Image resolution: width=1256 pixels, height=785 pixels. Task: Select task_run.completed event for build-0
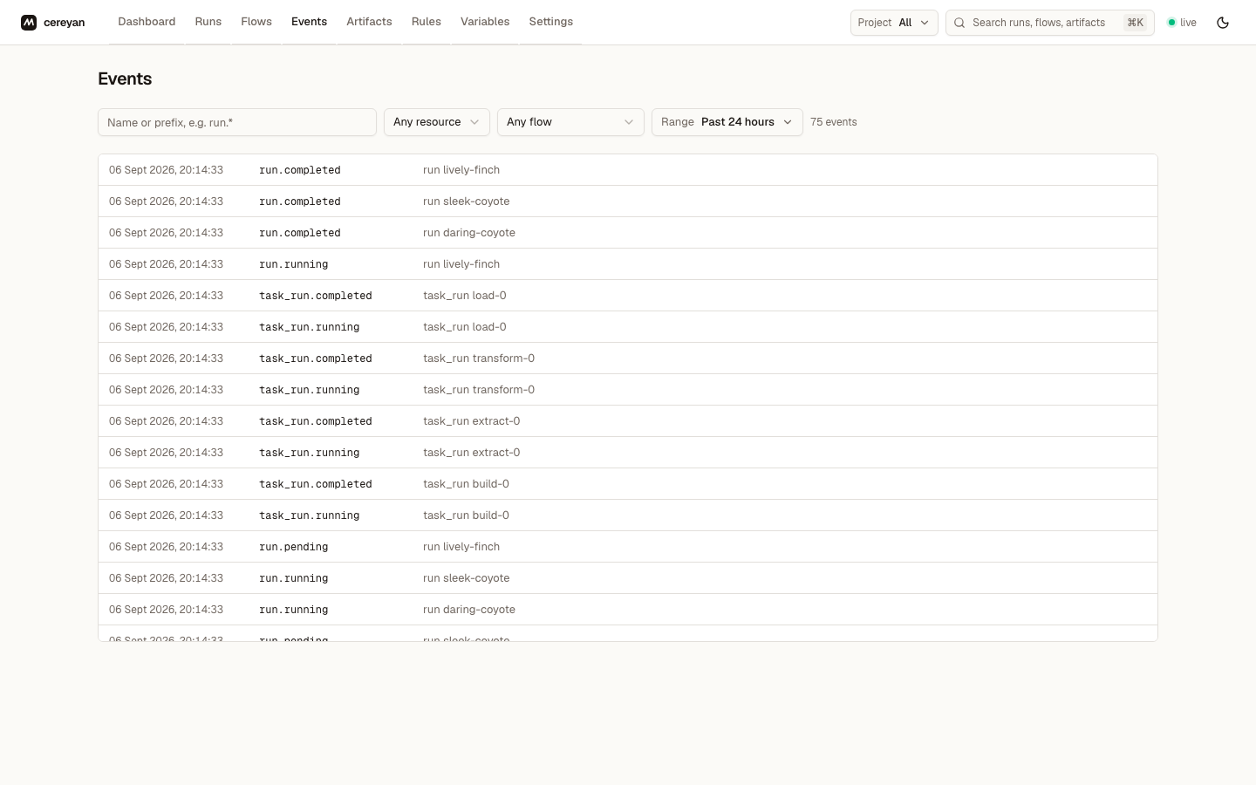(628, 484)
